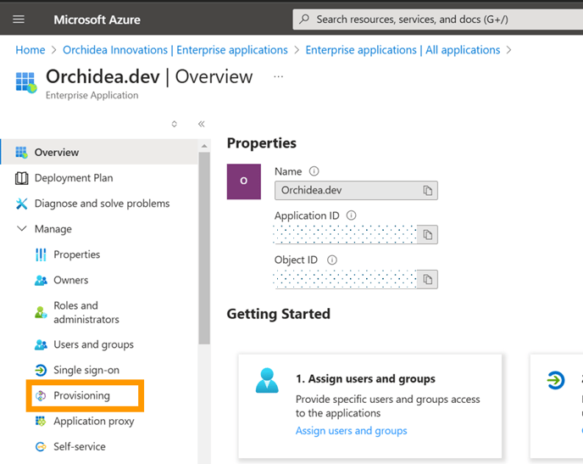Show info tooltip for Name
The width and height of the screenshot is (583, 464).
point(314,171)
